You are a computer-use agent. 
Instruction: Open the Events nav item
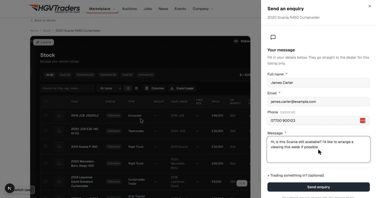tap(180, 9)
